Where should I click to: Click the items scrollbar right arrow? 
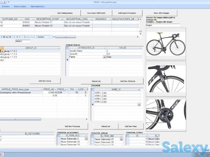(138, 37)
